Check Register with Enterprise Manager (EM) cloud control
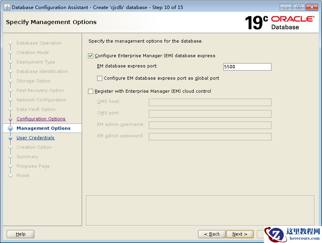 (x=90, y=91)
